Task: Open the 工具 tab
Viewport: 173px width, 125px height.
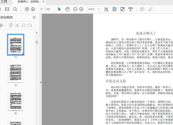Action: (x=4, y=1)
